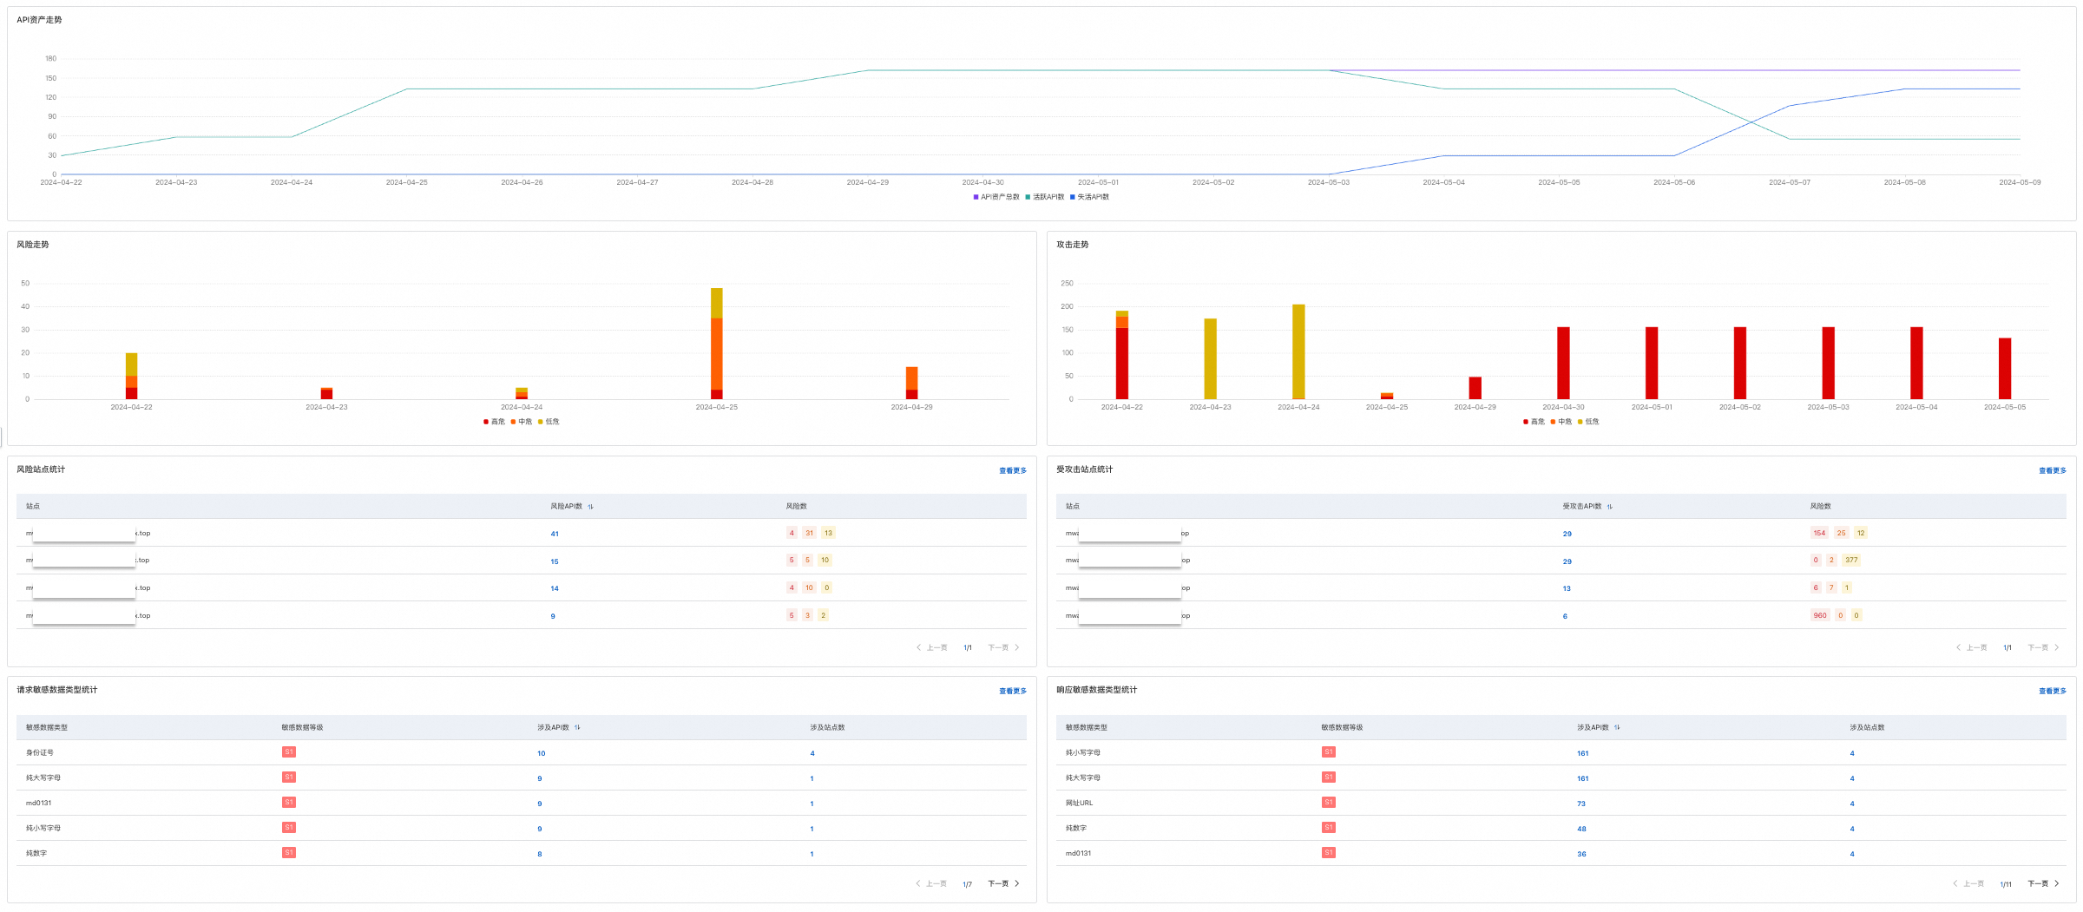Open risk API count 41 link
This screenshot has height=912, width=2083.
pyautogui.click(x=555, y=535)
